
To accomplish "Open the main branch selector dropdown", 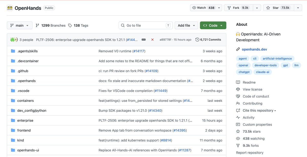I will coord(20,25).
